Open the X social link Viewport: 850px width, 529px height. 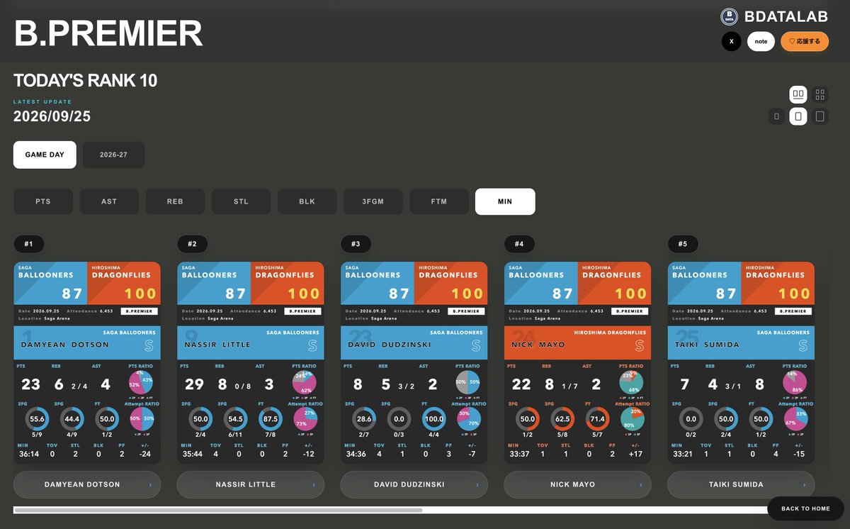(x=732, y=41)
